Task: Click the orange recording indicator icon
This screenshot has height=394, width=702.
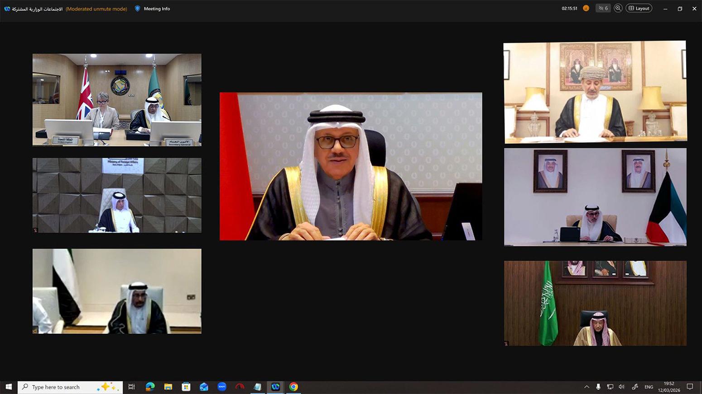Action: [x=586, y=8]
